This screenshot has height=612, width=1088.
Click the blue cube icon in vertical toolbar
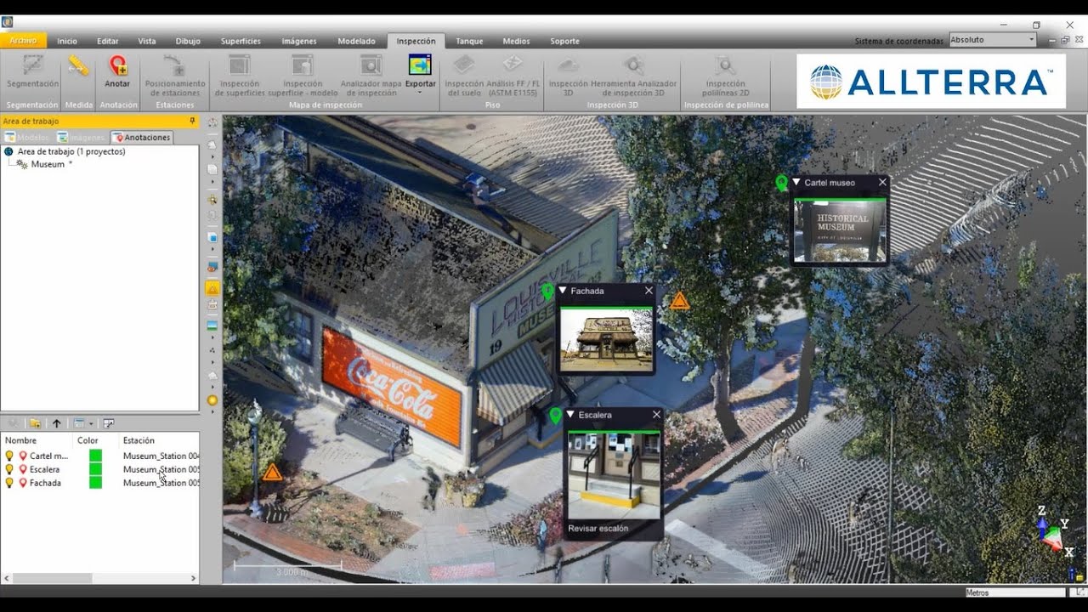tap(212, 237)
